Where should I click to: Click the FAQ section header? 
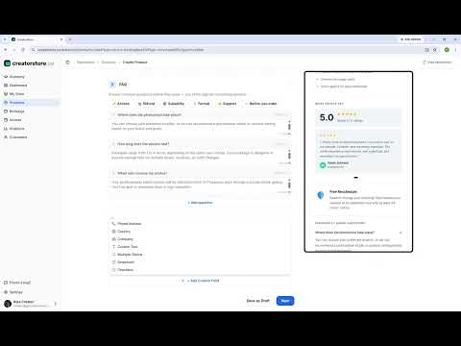click(123, 85)
